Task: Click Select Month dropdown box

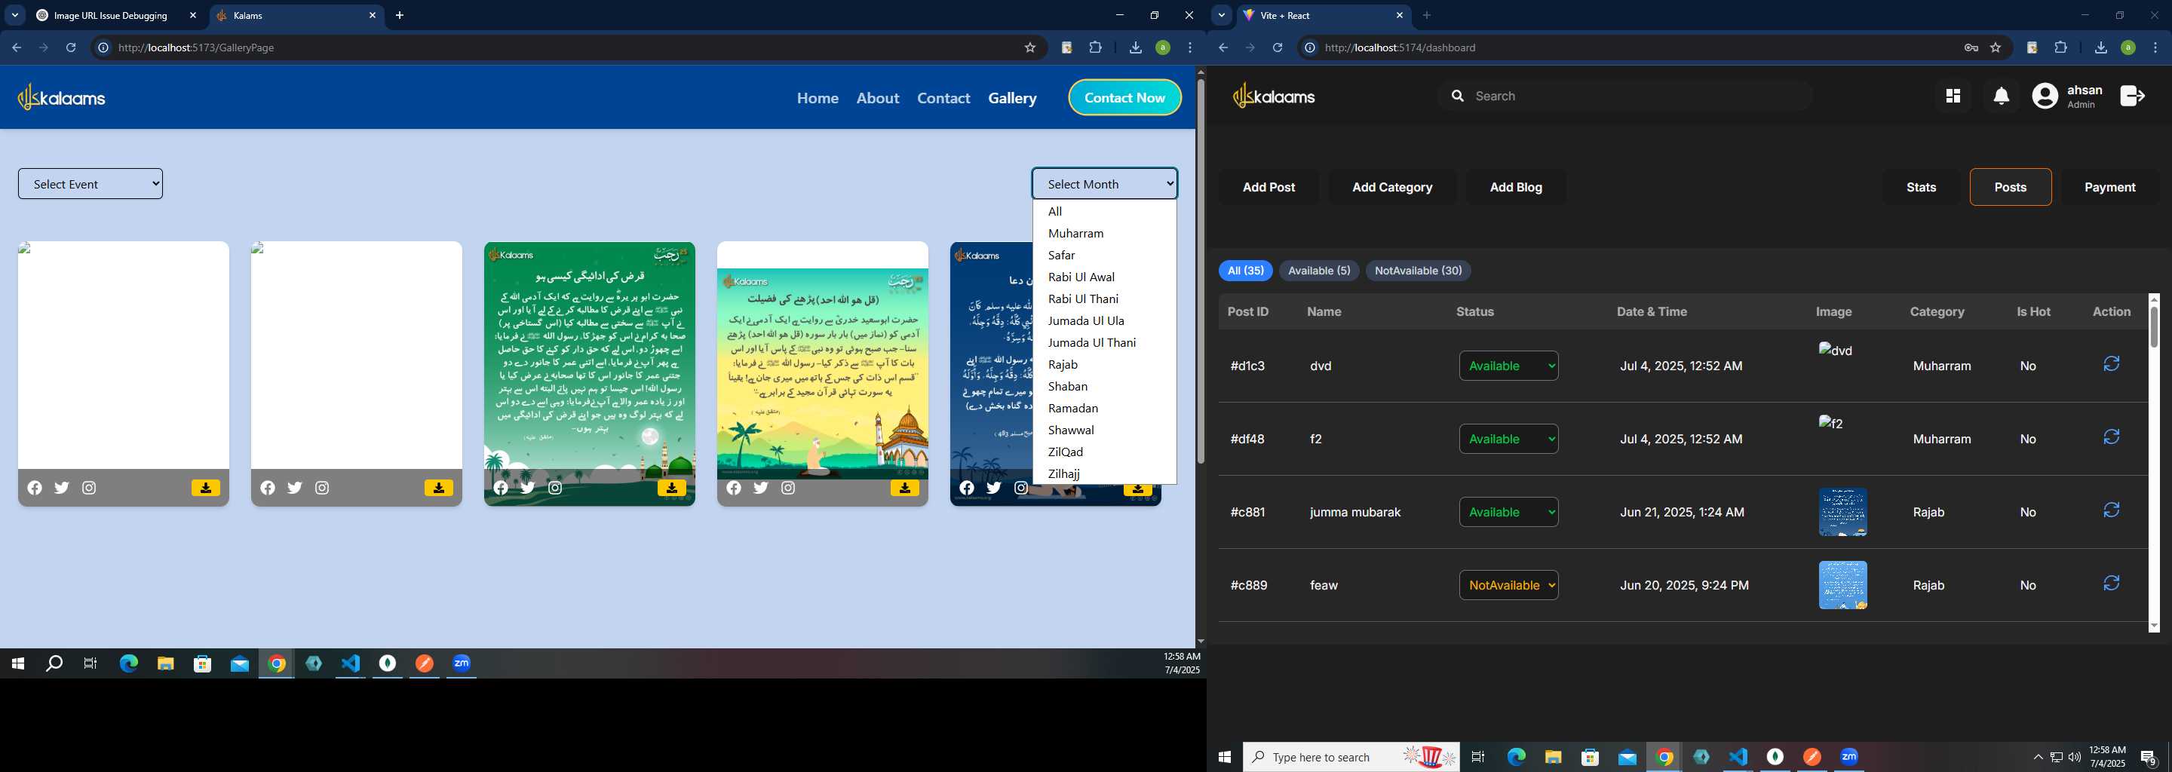Action: point(1105,184)
